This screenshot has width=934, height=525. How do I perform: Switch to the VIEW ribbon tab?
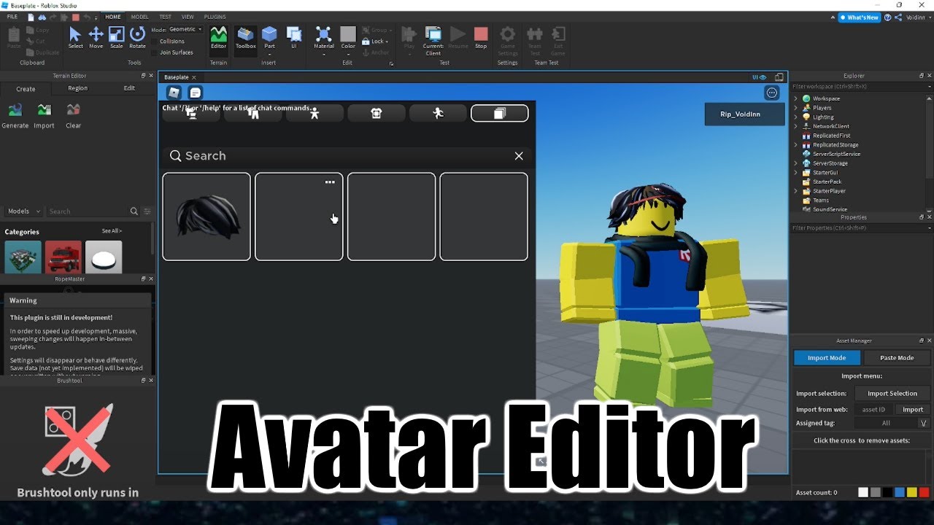click(x=188, y=16)
